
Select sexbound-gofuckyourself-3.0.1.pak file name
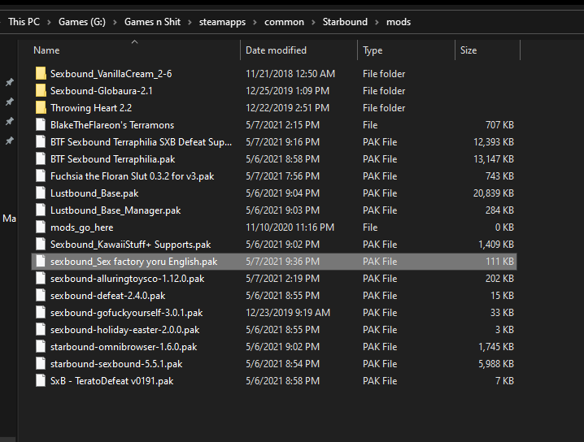click(126, 313)
